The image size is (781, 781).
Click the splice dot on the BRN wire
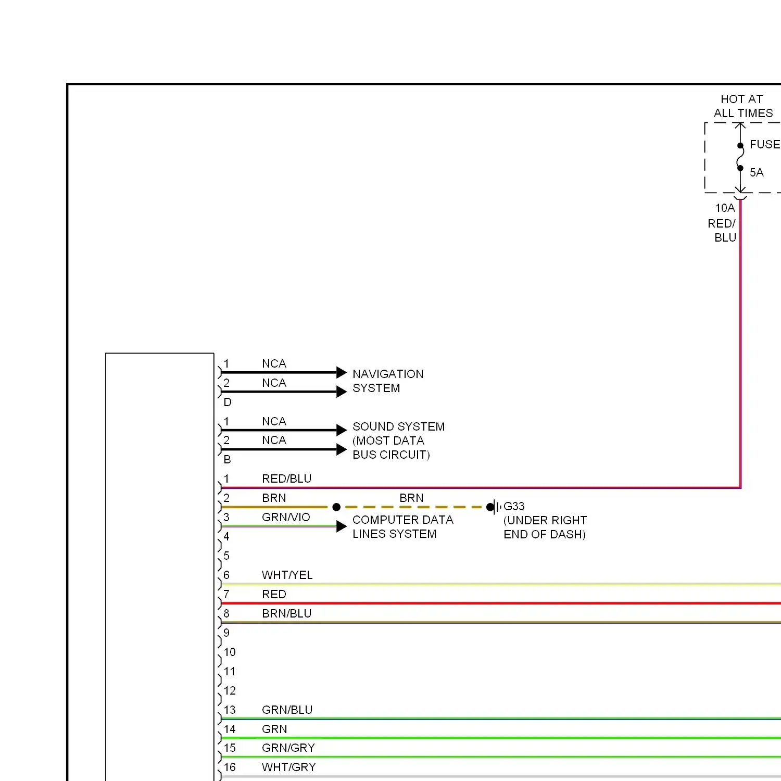click(x=336, y=507)
